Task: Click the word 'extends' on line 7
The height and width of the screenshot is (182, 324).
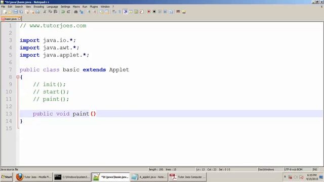Action: (x=94, y=70)
